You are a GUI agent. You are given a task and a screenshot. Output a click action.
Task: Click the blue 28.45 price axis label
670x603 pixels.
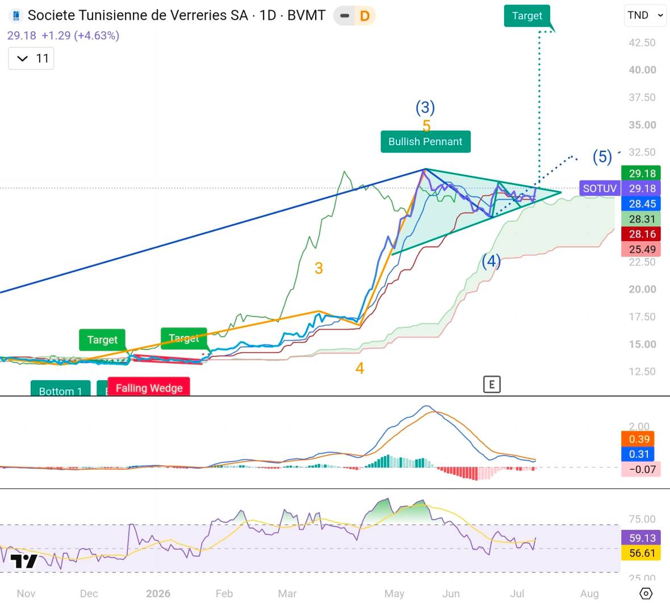[x=642, y=204]
